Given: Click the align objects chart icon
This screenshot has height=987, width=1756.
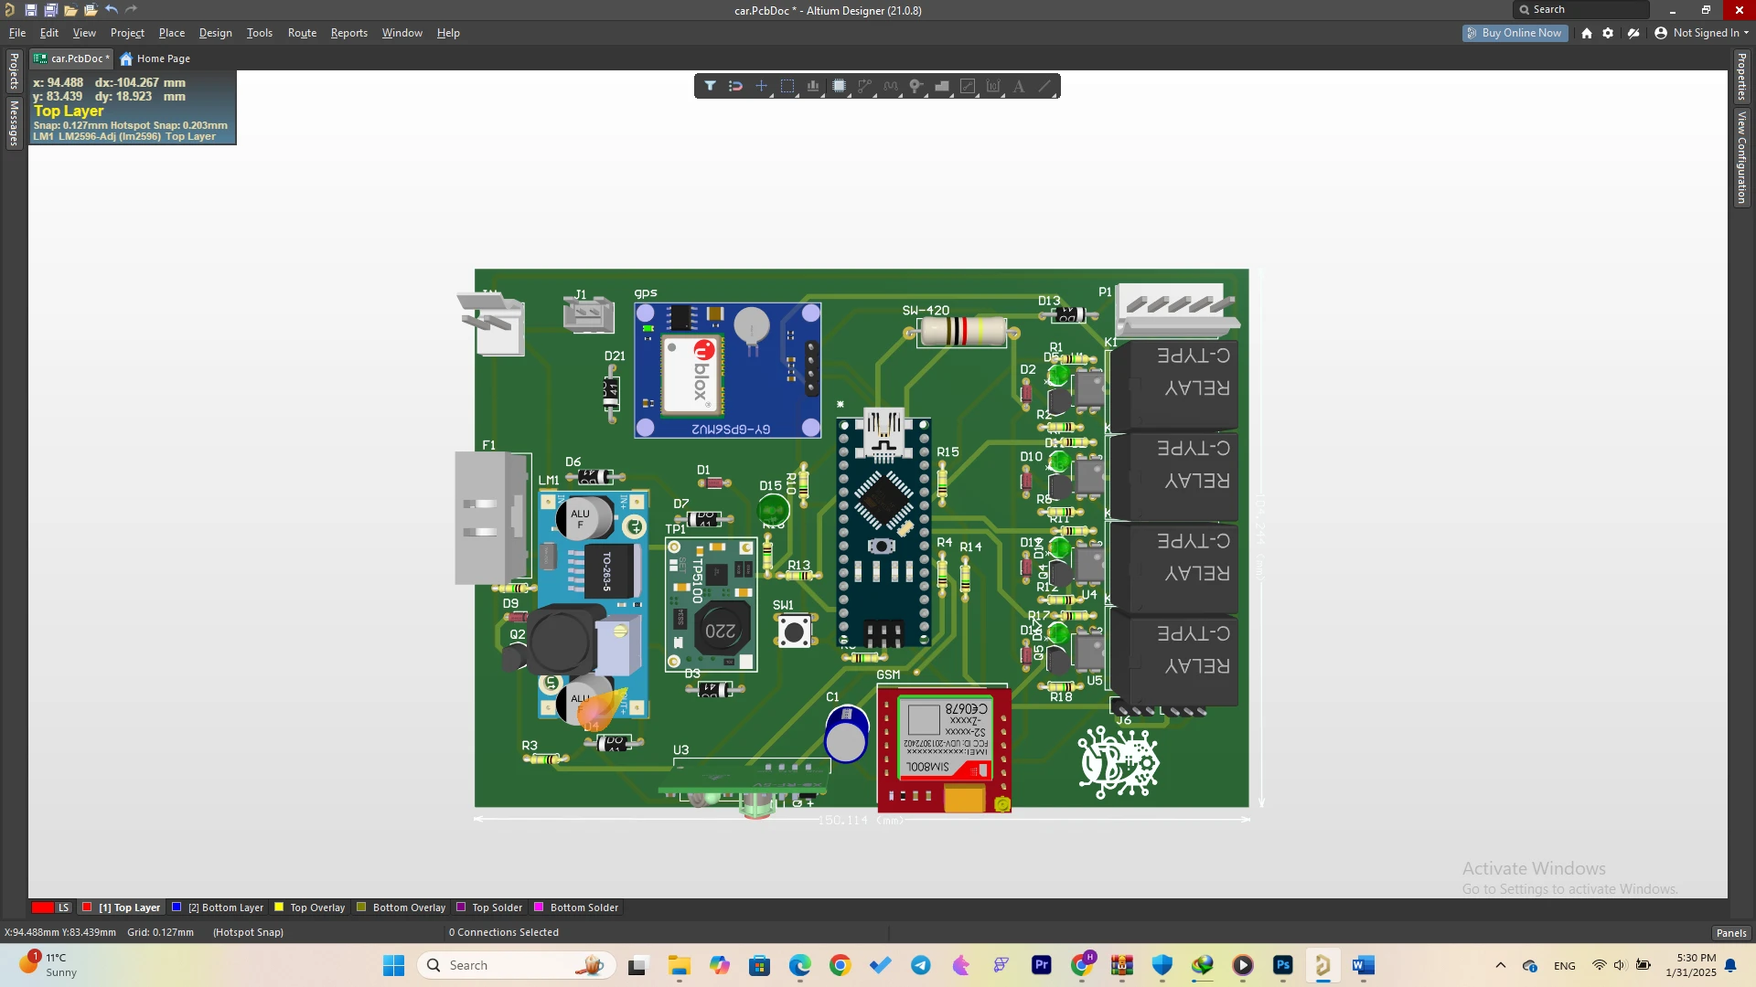Looking at the screenshot, I should 813,86.
